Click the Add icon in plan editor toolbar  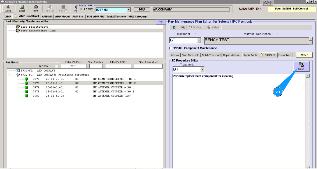pos(174,27)
